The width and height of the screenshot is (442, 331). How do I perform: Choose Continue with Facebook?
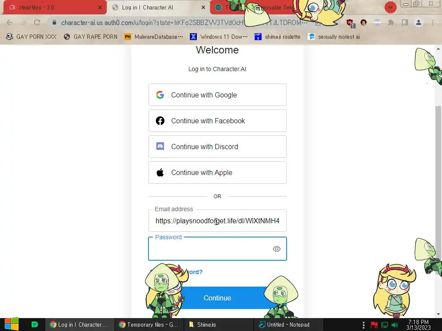218,121
